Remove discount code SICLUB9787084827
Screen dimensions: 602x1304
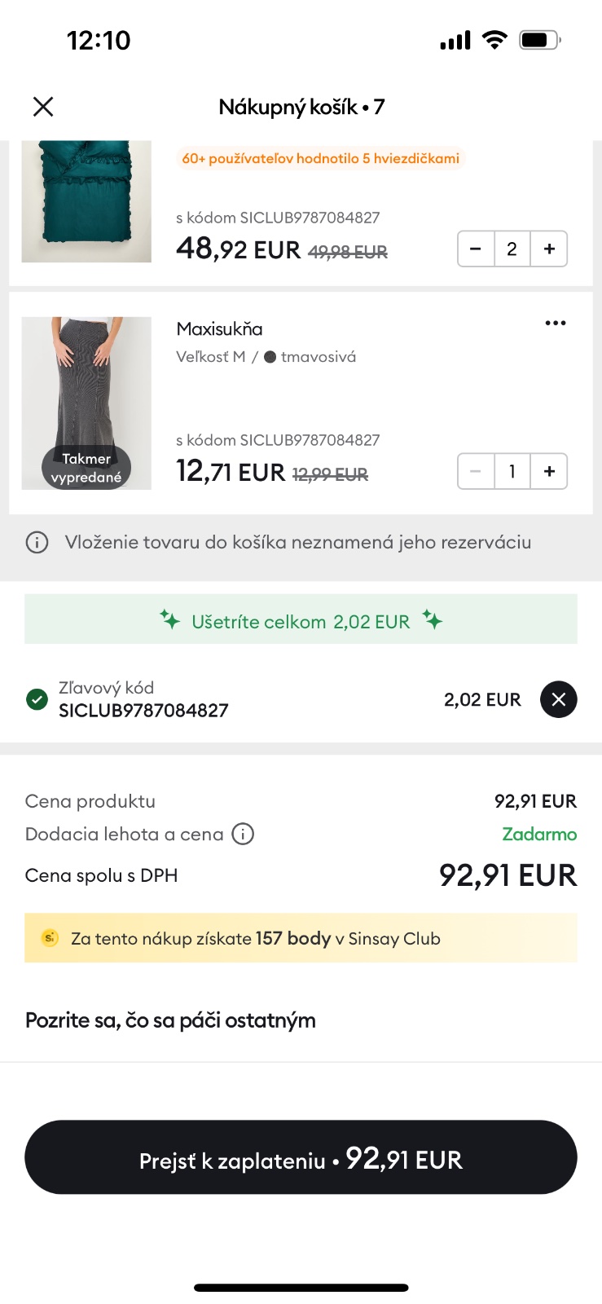tap(558, 699)
